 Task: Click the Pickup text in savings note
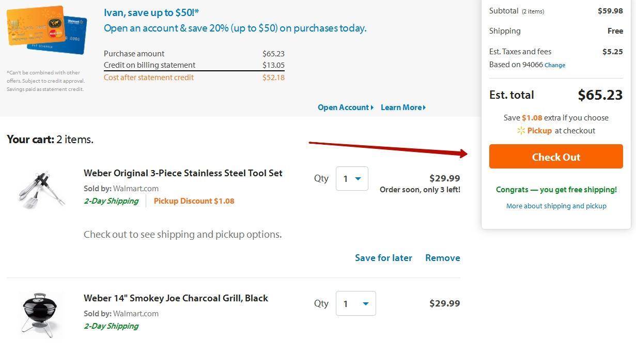tap(539, 131)
